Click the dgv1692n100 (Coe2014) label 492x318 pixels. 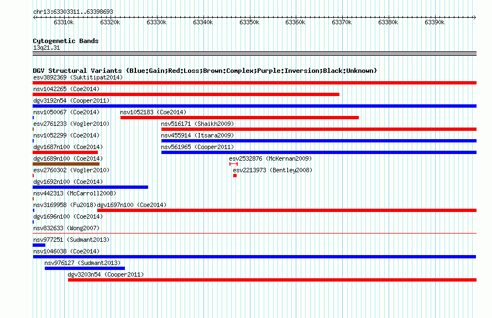(68, 182)
